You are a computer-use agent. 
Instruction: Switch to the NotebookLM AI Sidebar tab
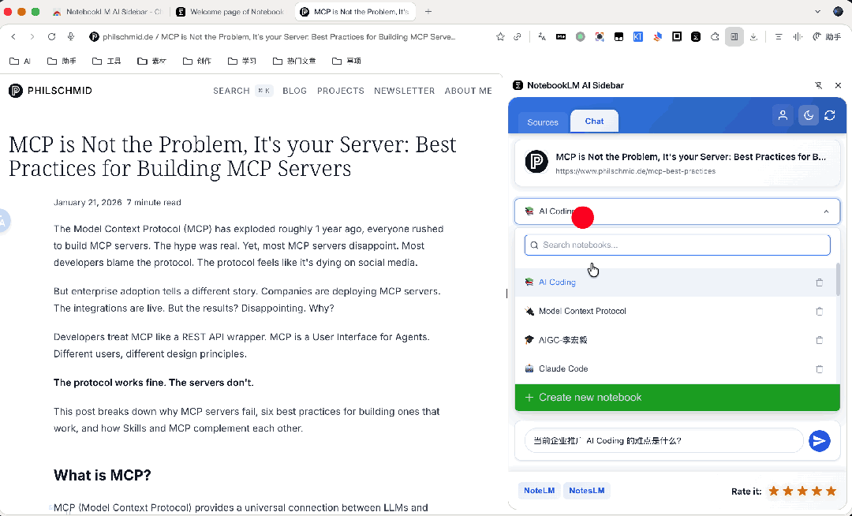(107, 11)
